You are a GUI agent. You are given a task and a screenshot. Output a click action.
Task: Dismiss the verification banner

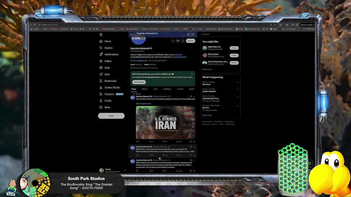(x=192, y=74)
